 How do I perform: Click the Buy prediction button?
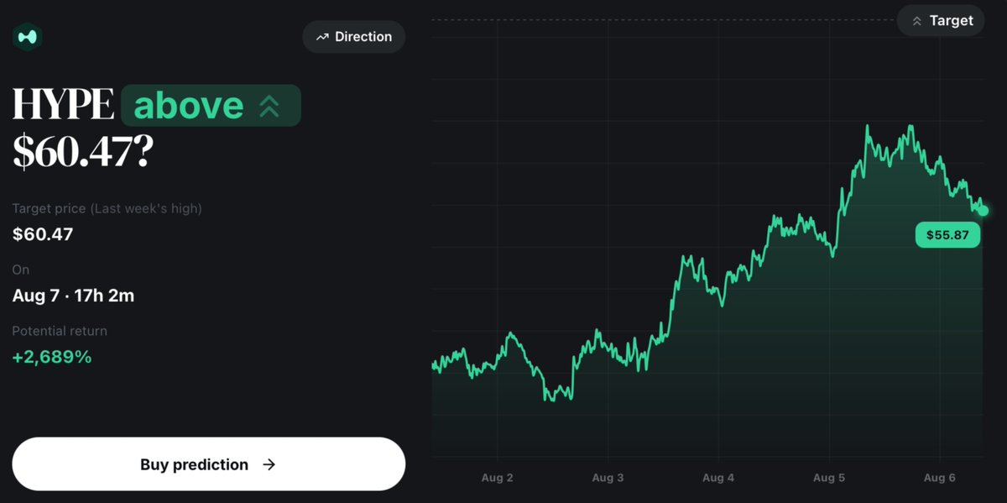pyautogui.click(x=208, y=464)
